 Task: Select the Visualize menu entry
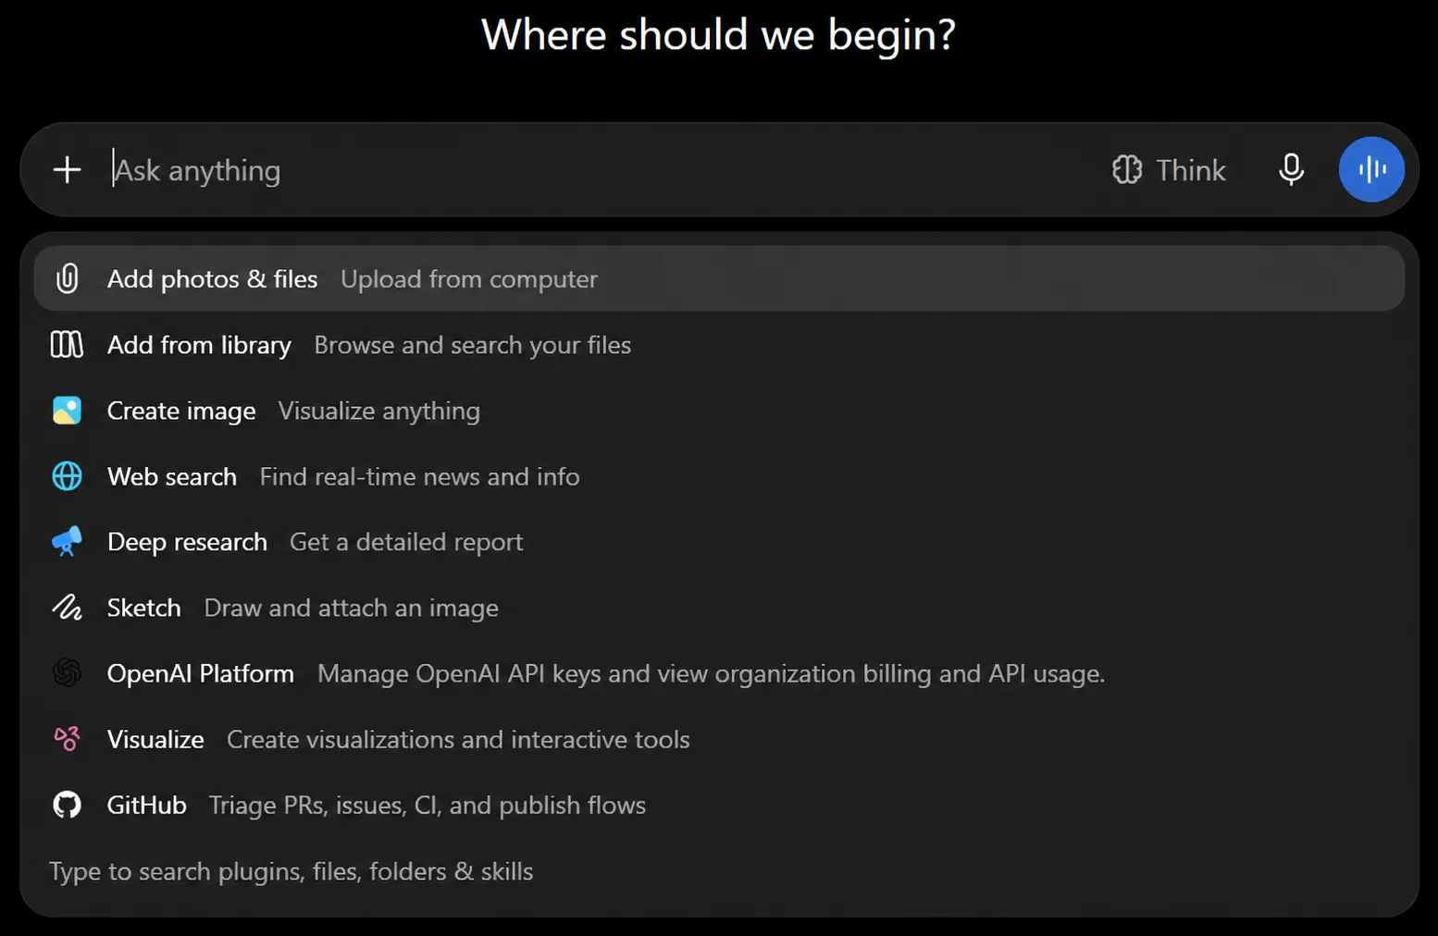point(719,739)
